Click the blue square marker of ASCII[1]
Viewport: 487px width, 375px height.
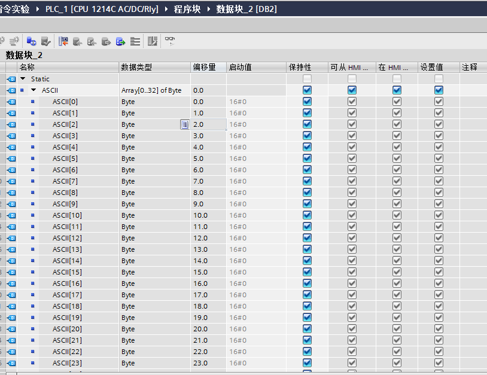pyautogui.click(x=33, y=112)
